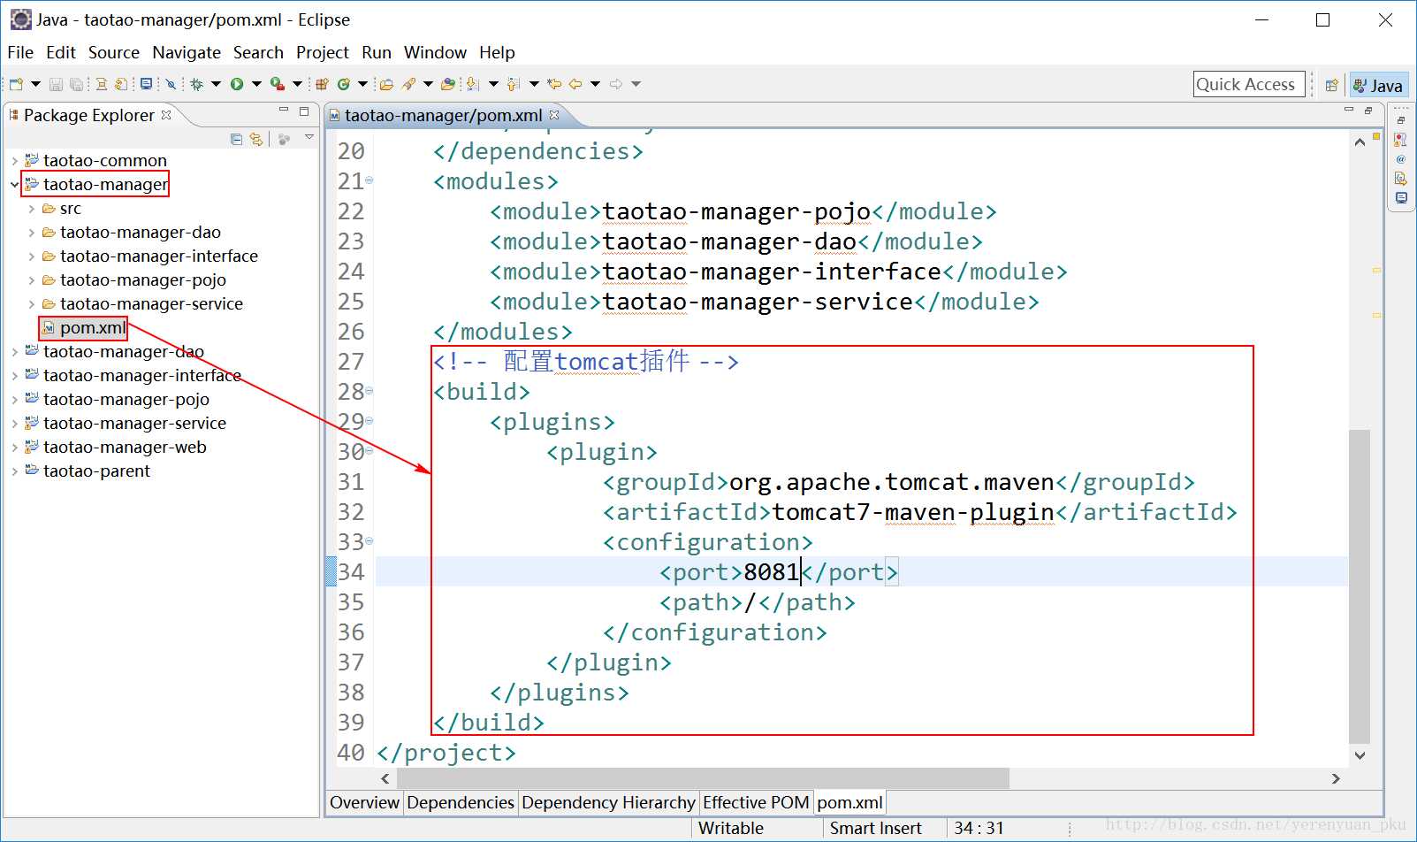Select pom.xml in the Package Explorer
1417x842 pixels.
(x=93, y=328)
